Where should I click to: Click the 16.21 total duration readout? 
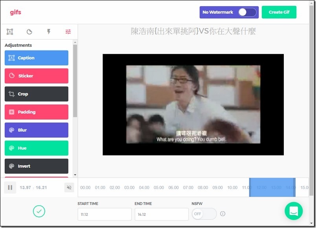point(41,188)
